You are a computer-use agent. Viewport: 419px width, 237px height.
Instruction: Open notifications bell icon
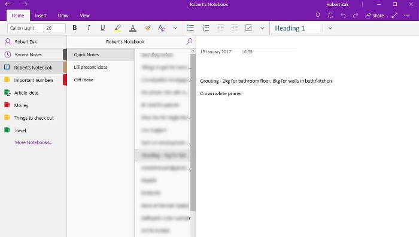[330, 15]
